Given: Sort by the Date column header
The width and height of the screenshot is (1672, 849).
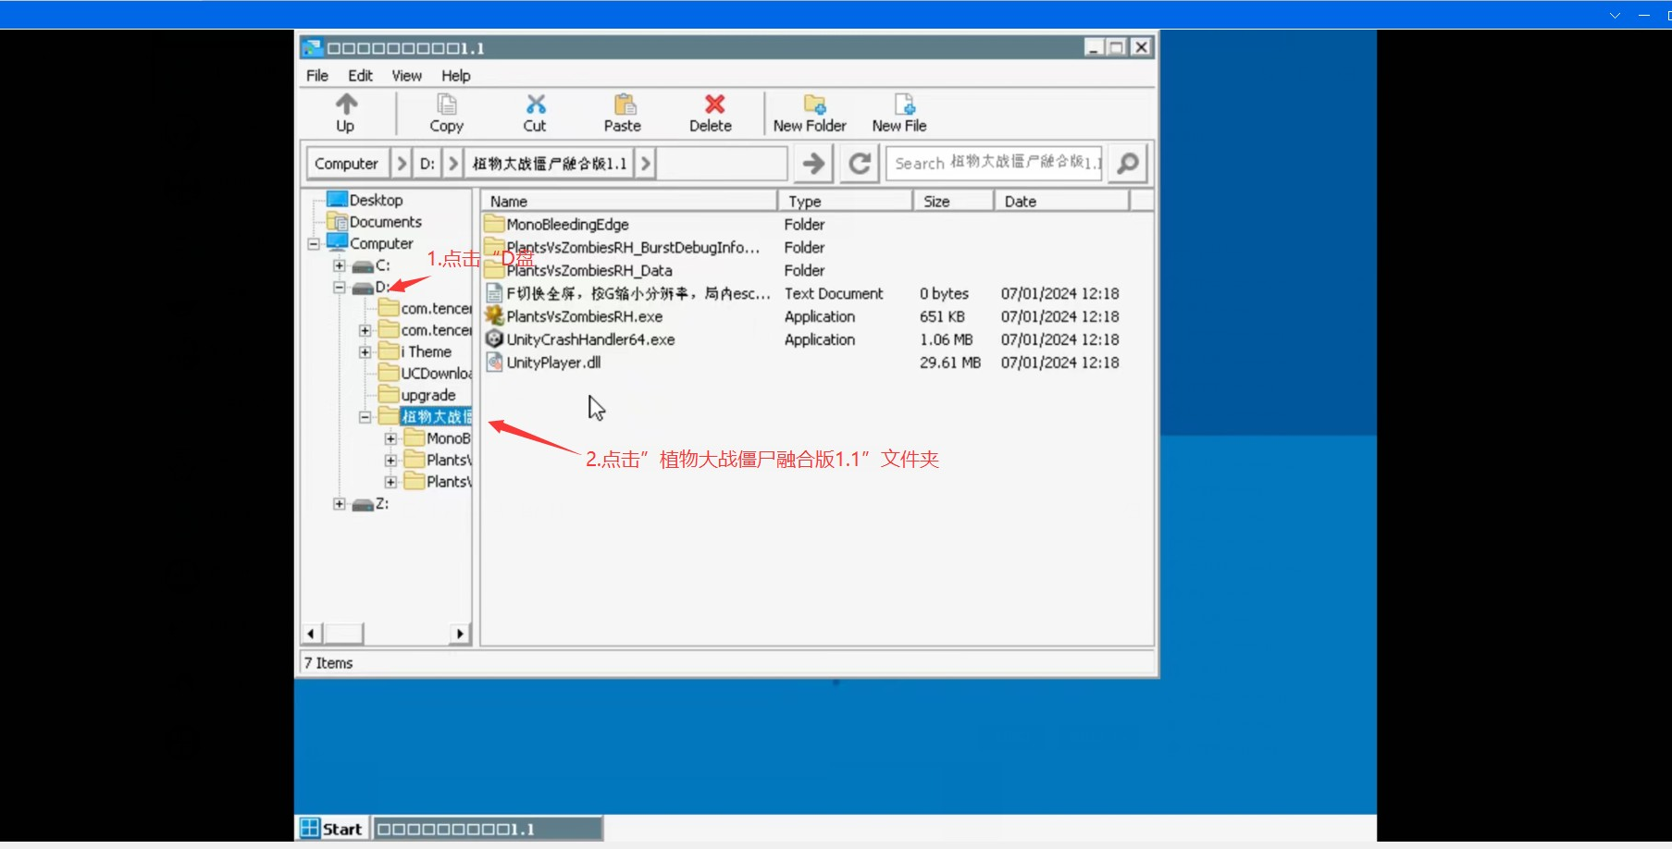Looking at the screenshot, I should (x=1061, y=201).
